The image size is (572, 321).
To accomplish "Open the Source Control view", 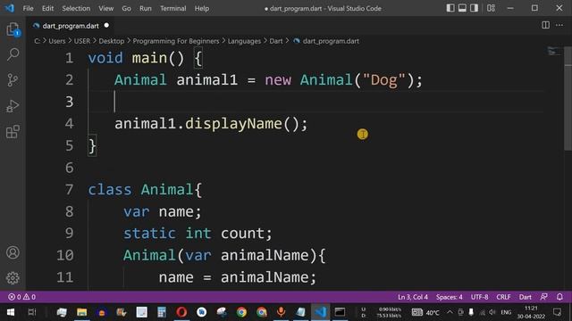I will tap(13, 80).
